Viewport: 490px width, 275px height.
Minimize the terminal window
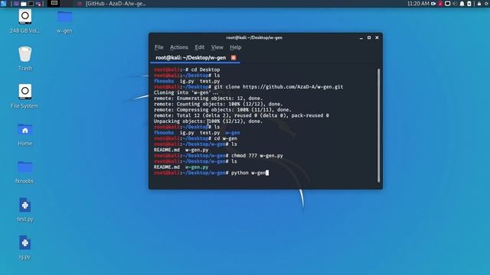pyautogui.click(x=361, y=37)
